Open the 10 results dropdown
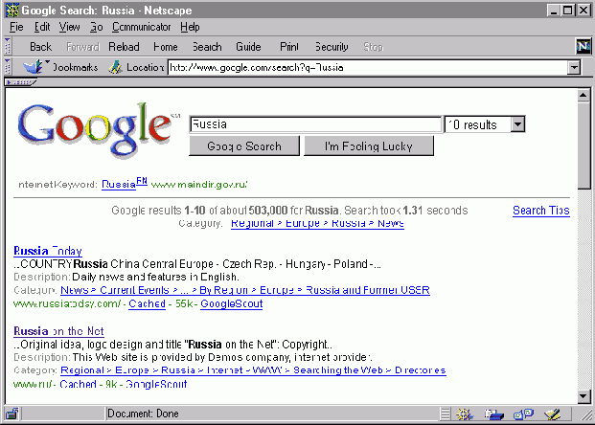The height and width of the screenshot is (425, 595). pyautogui.click(x=485, y=124)
